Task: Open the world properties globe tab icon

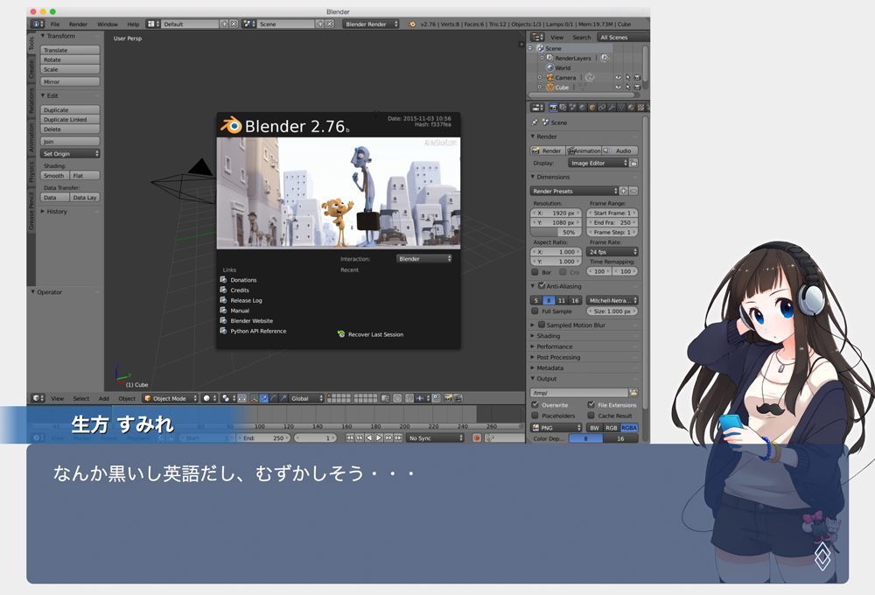Action: [583, 107]
